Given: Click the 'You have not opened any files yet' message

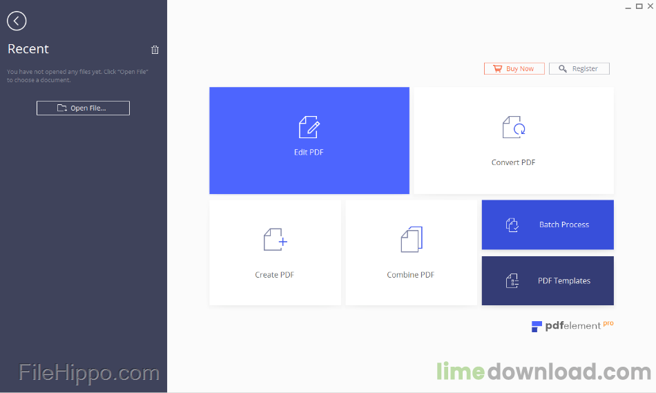Looking at the screenshot, I should point(78,76).
